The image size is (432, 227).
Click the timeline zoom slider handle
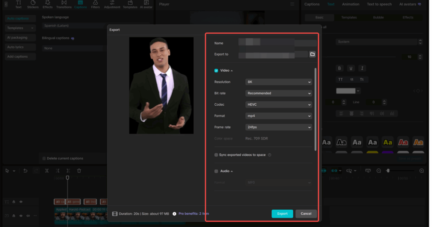click(388, 171)
